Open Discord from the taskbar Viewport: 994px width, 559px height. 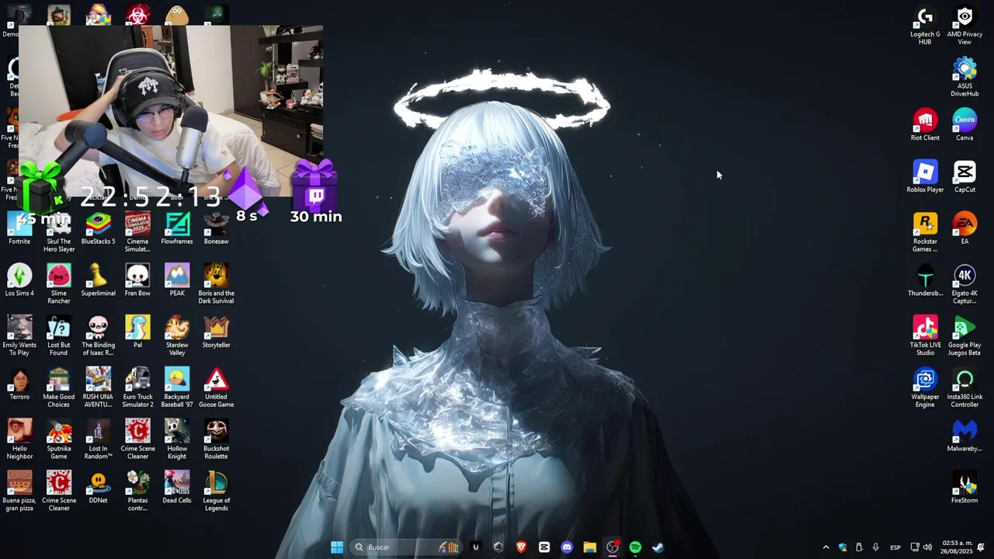click(567, 547)
